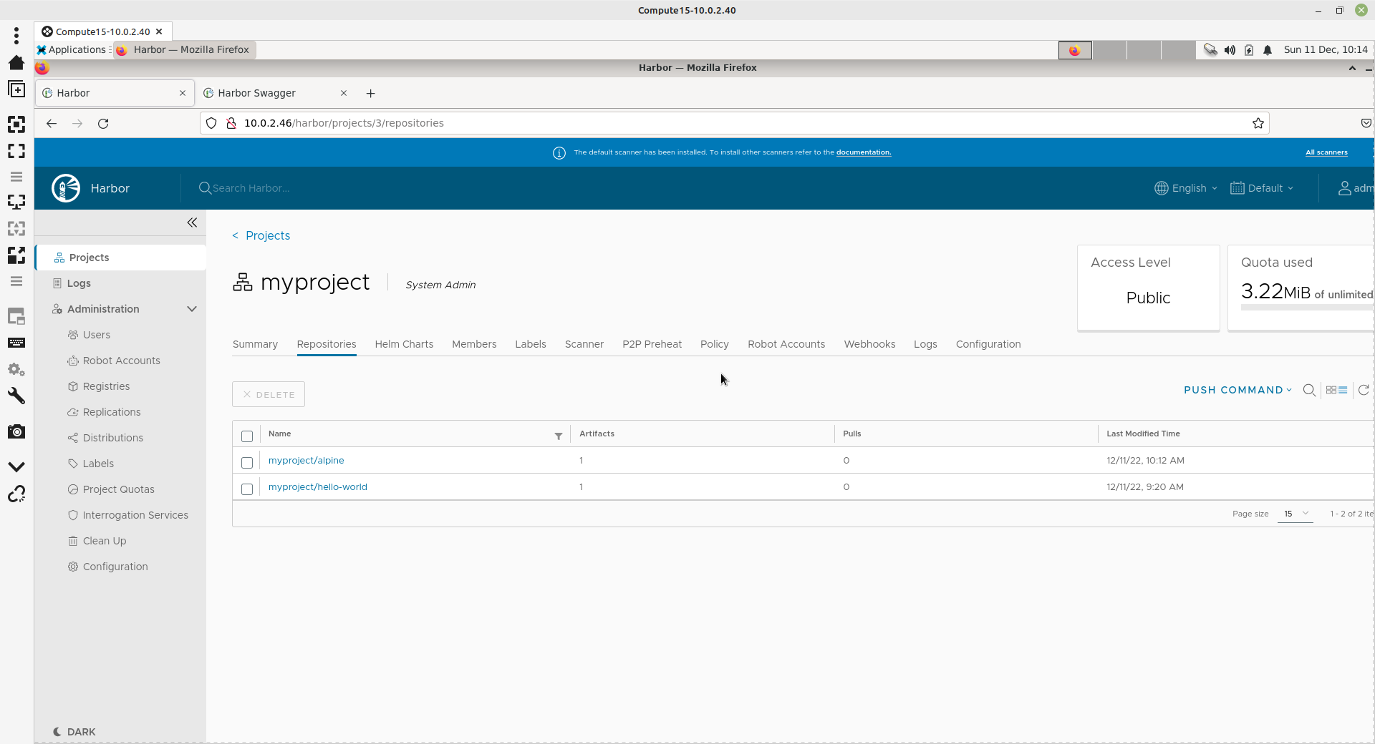Collapse the Administration section
1375x744 pixels.
click(x=191, y=309)
